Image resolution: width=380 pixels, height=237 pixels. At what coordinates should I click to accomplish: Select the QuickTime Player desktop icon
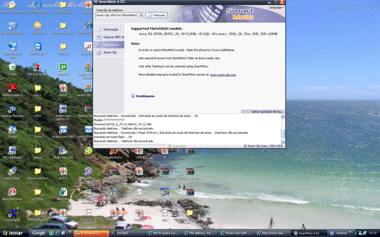38,7
